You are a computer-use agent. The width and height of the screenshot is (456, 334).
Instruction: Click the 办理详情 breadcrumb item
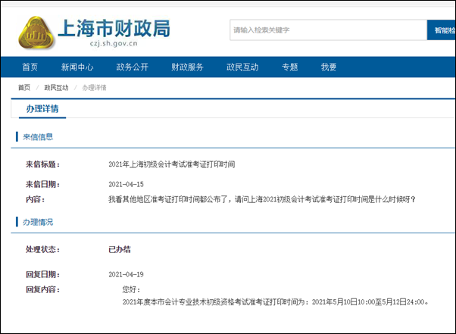[x=94, y=88]
